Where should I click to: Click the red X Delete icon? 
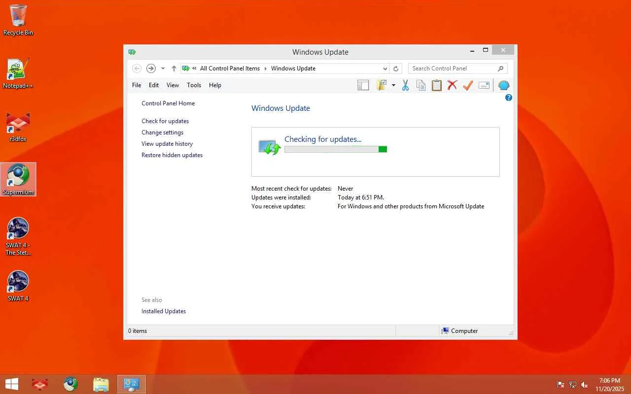click(x=452, y=85)
